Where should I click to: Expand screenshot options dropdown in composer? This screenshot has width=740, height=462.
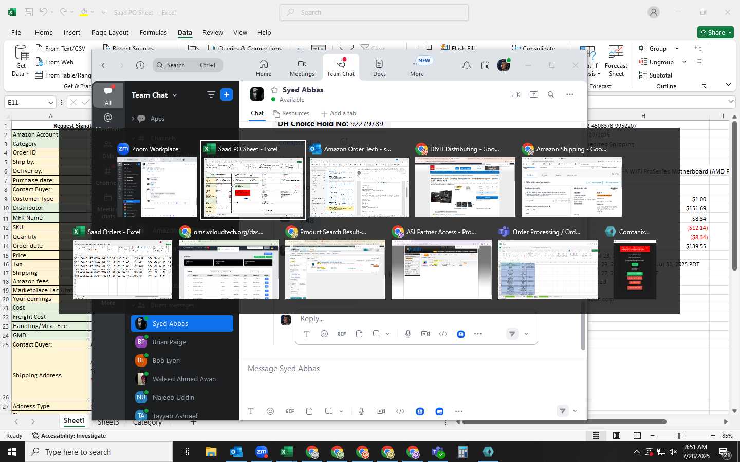click(x=341, y=411)
